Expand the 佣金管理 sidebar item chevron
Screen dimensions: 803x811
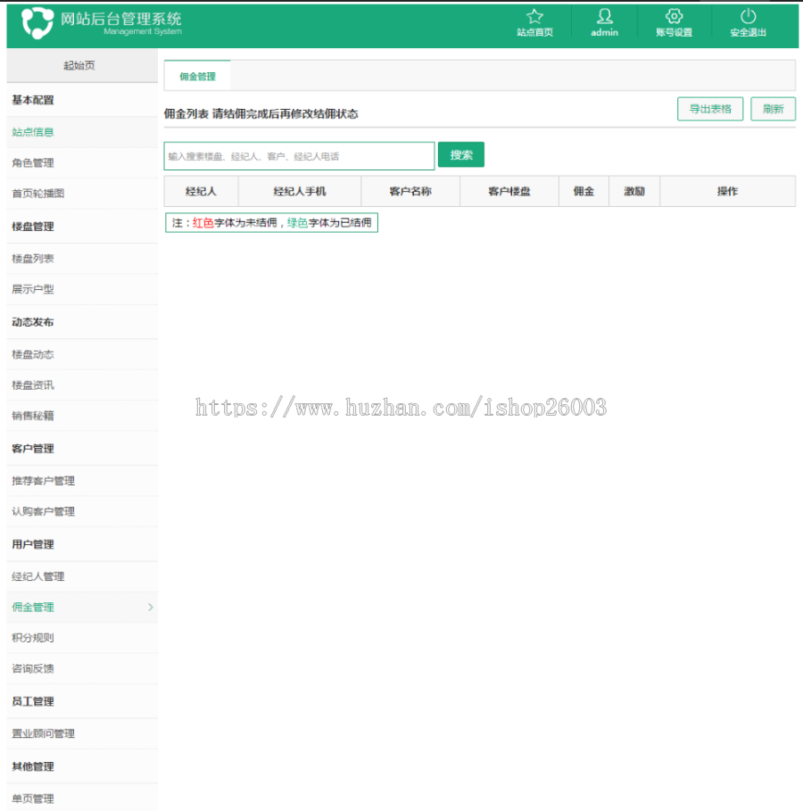click(x=150, y=607)
